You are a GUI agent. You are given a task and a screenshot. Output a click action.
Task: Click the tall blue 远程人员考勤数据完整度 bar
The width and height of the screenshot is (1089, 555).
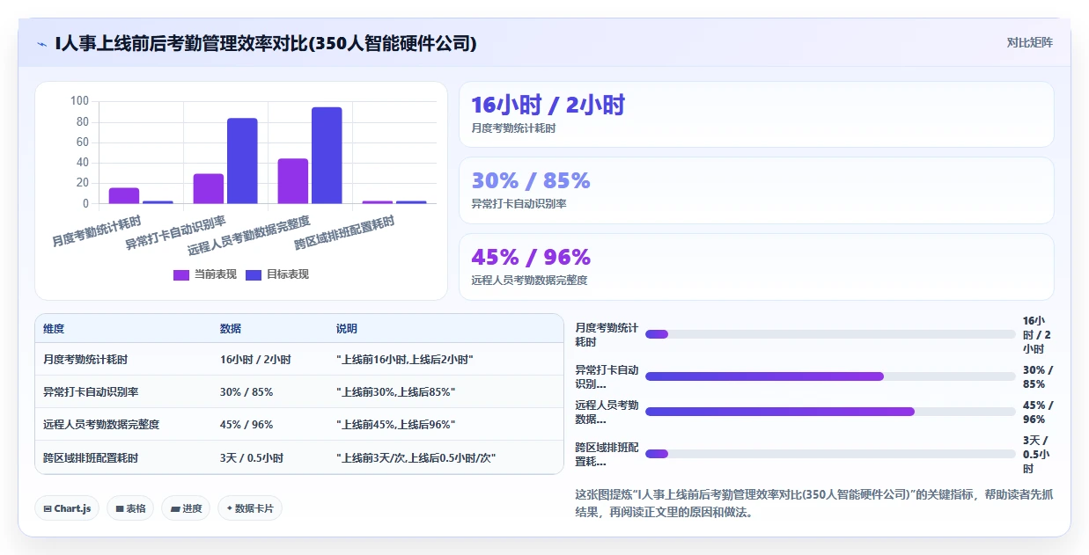(327, 156)
